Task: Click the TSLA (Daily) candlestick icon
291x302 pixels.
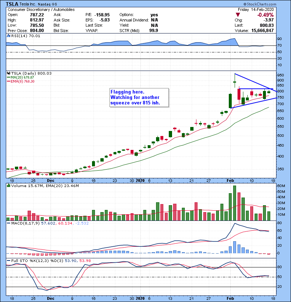Action: pyautogui.click(x=8, y=73)
